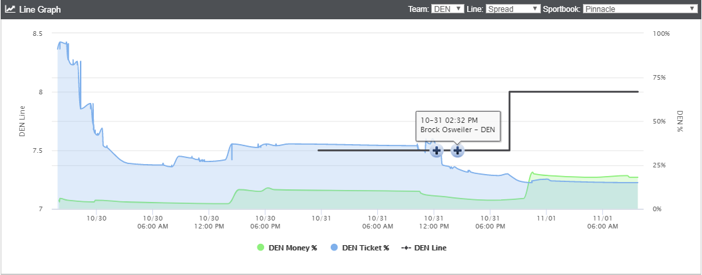Click the '8.5' left axis value
Screen dimensions: 702x275
pyautogui.click(x=38, y=33)
